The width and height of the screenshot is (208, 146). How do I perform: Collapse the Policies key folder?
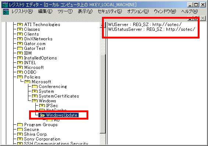click(x=20, y=77)
